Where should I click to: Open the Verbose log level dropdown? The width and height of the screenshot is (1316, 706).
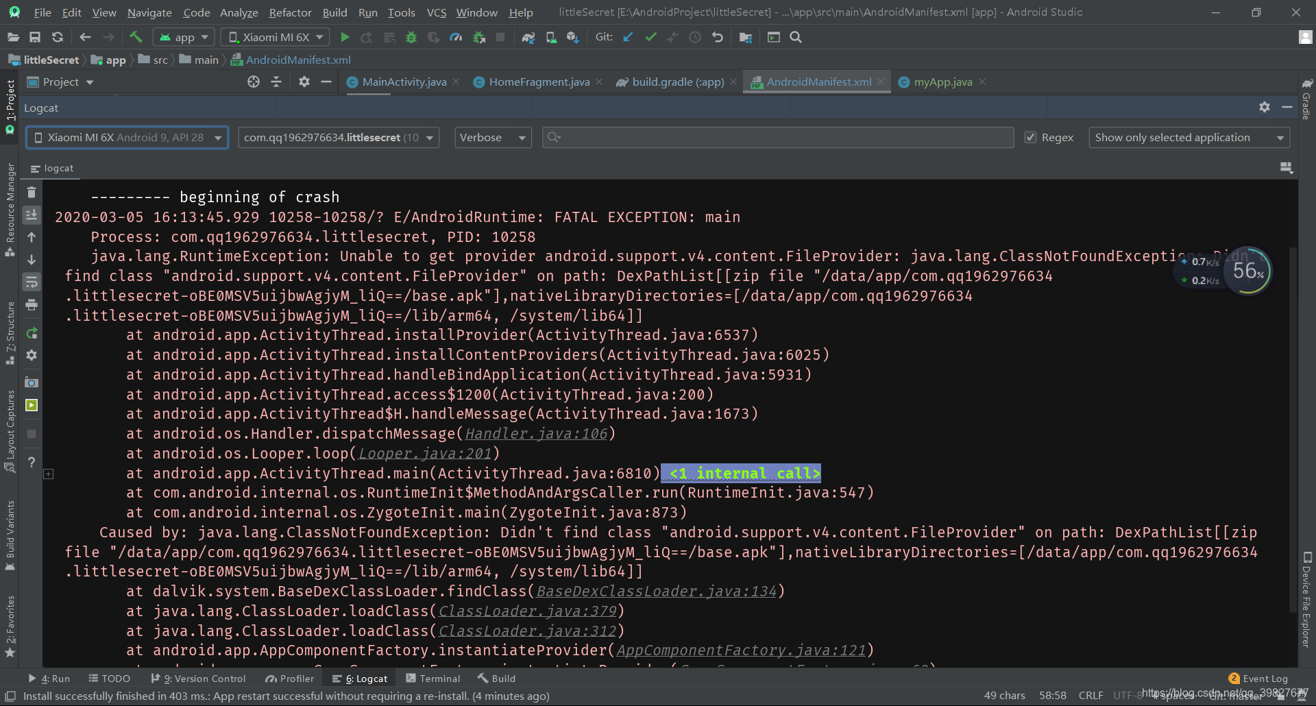coord(492,137)
